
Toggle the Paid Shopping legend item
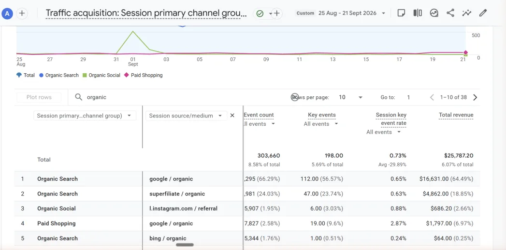pyautogui.click(x=143, y=75)
